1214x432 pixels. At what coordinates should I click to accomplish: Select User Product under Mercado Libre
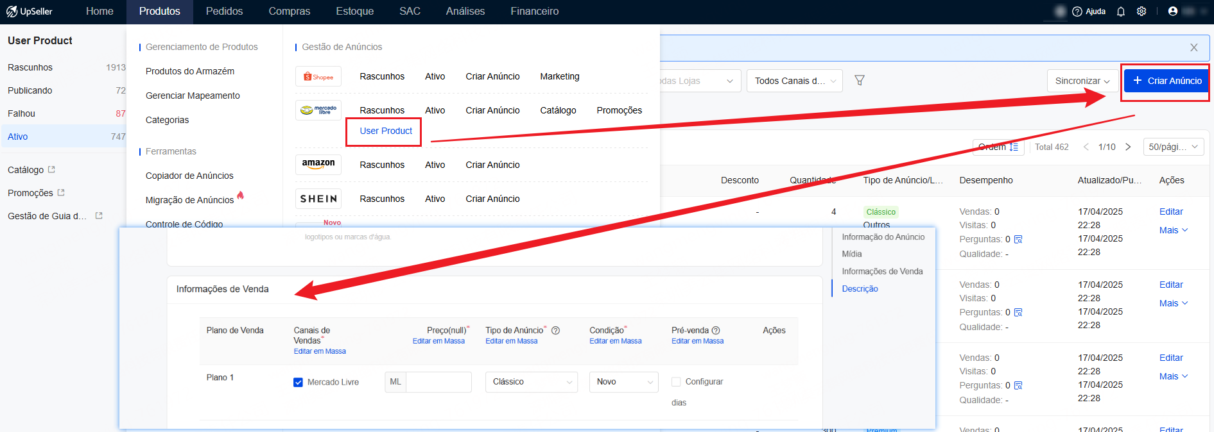coord(386,131)
